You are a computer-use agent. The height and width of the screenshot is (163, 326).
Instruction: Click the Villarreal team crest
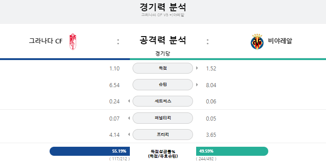pos(257,42)
